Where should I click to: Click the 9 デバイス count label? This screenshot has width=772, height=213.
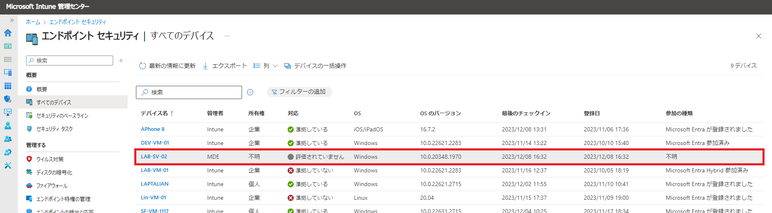[x=743, y=66]
